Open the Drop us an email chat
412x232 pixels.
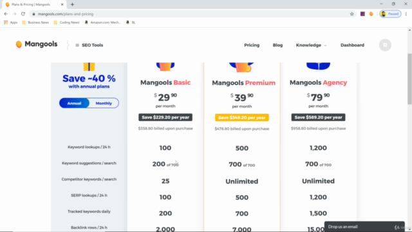coord(364,226)
